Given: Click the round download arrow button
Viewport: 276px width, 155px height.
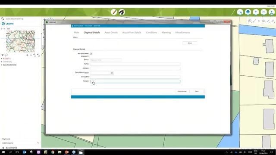Looking at the screenshot, I should click(x=272, y=12).
